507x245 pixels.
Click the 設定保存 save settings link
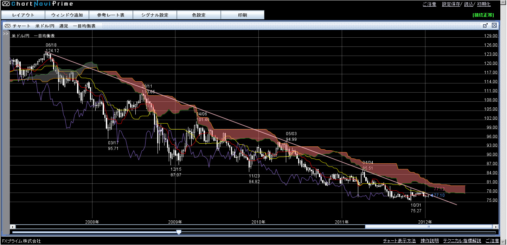tap(451, 4)
